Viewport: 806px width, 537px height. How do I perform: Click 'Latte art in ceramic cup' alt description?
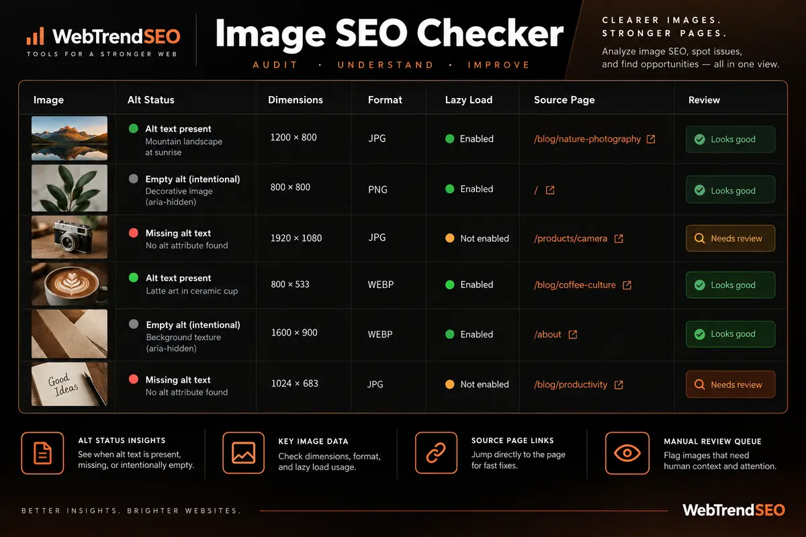(192, 291)
